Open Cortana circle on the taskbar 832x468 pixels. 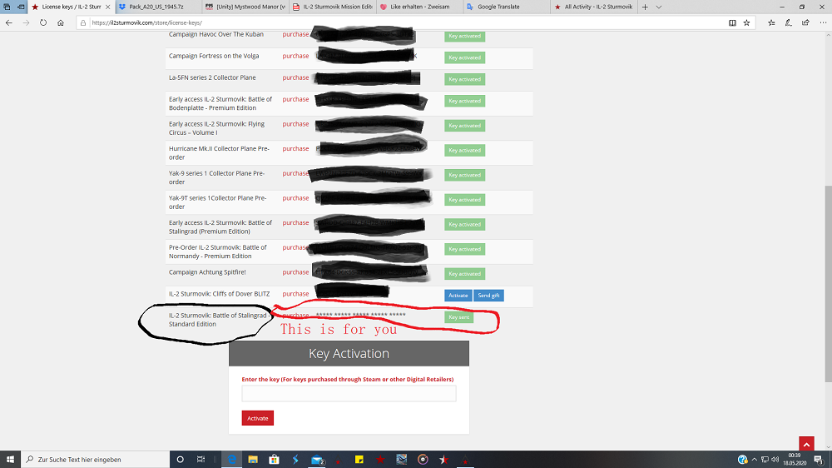click(x=180, y=460)
